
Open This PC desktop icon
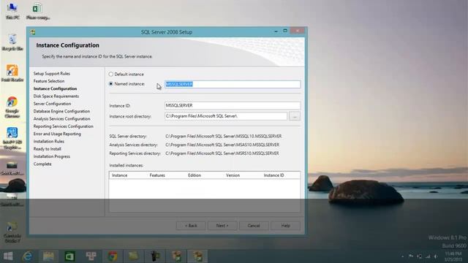click(12, 12)
